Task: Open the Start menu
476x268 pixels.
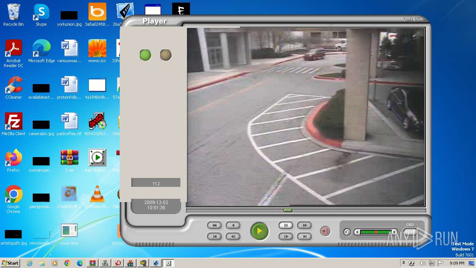Action: click(x=10, y=263)
